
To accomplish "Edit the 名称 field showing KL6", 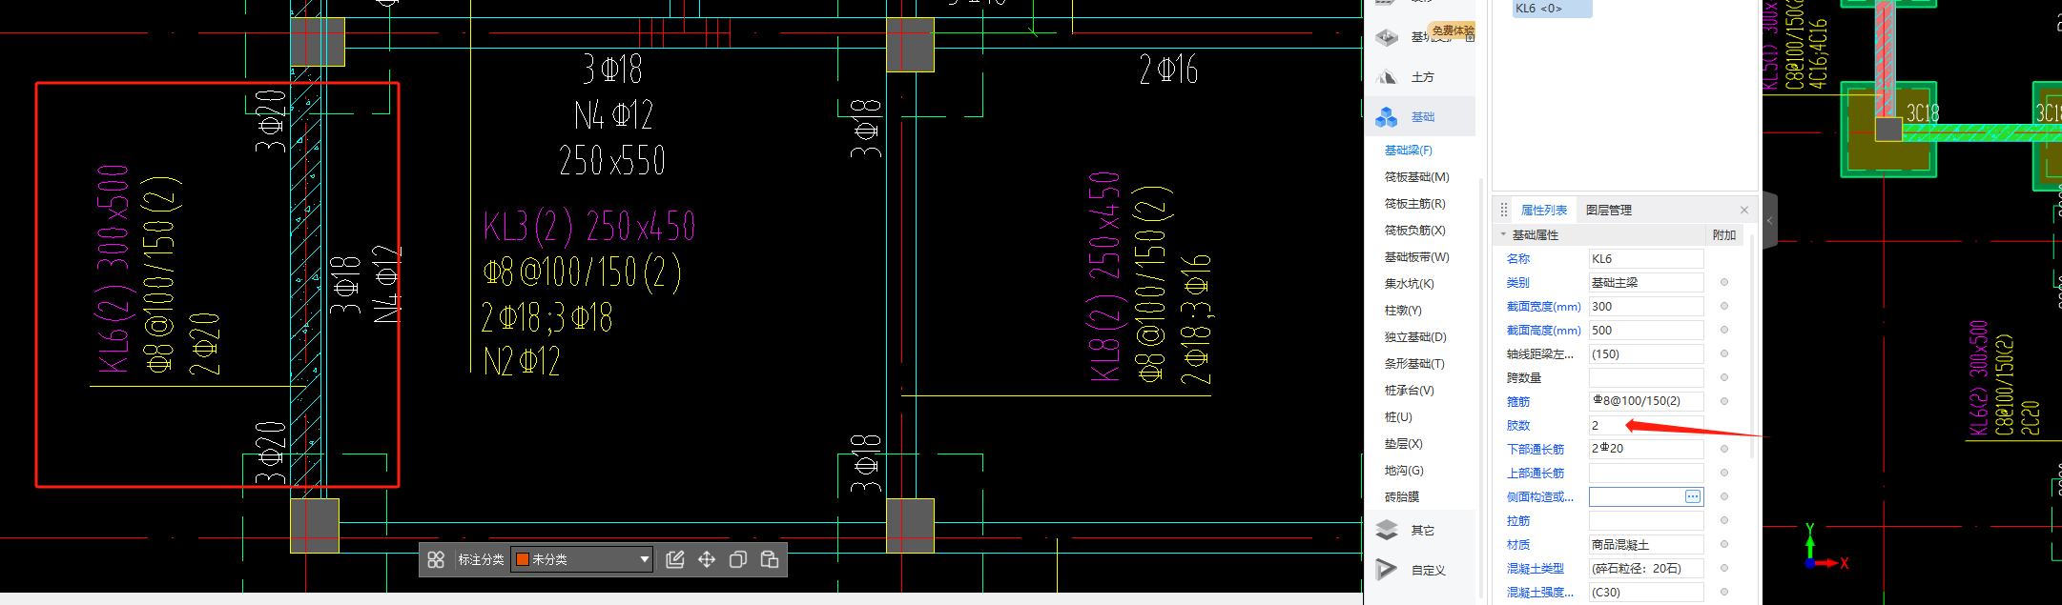I will tap(1646, 259).
